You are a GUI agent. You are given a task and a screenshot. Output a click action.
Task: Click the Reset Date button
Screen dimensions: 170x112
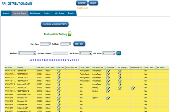[79, 44]
